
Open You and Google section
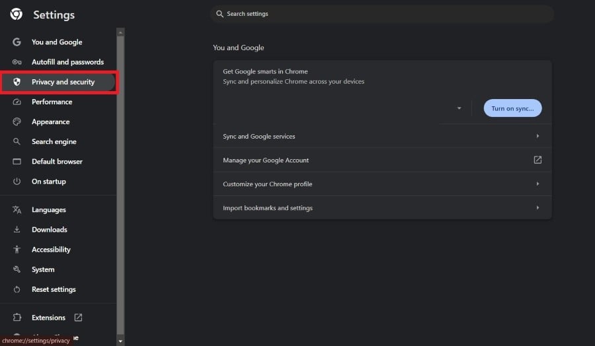coord(58,42)
